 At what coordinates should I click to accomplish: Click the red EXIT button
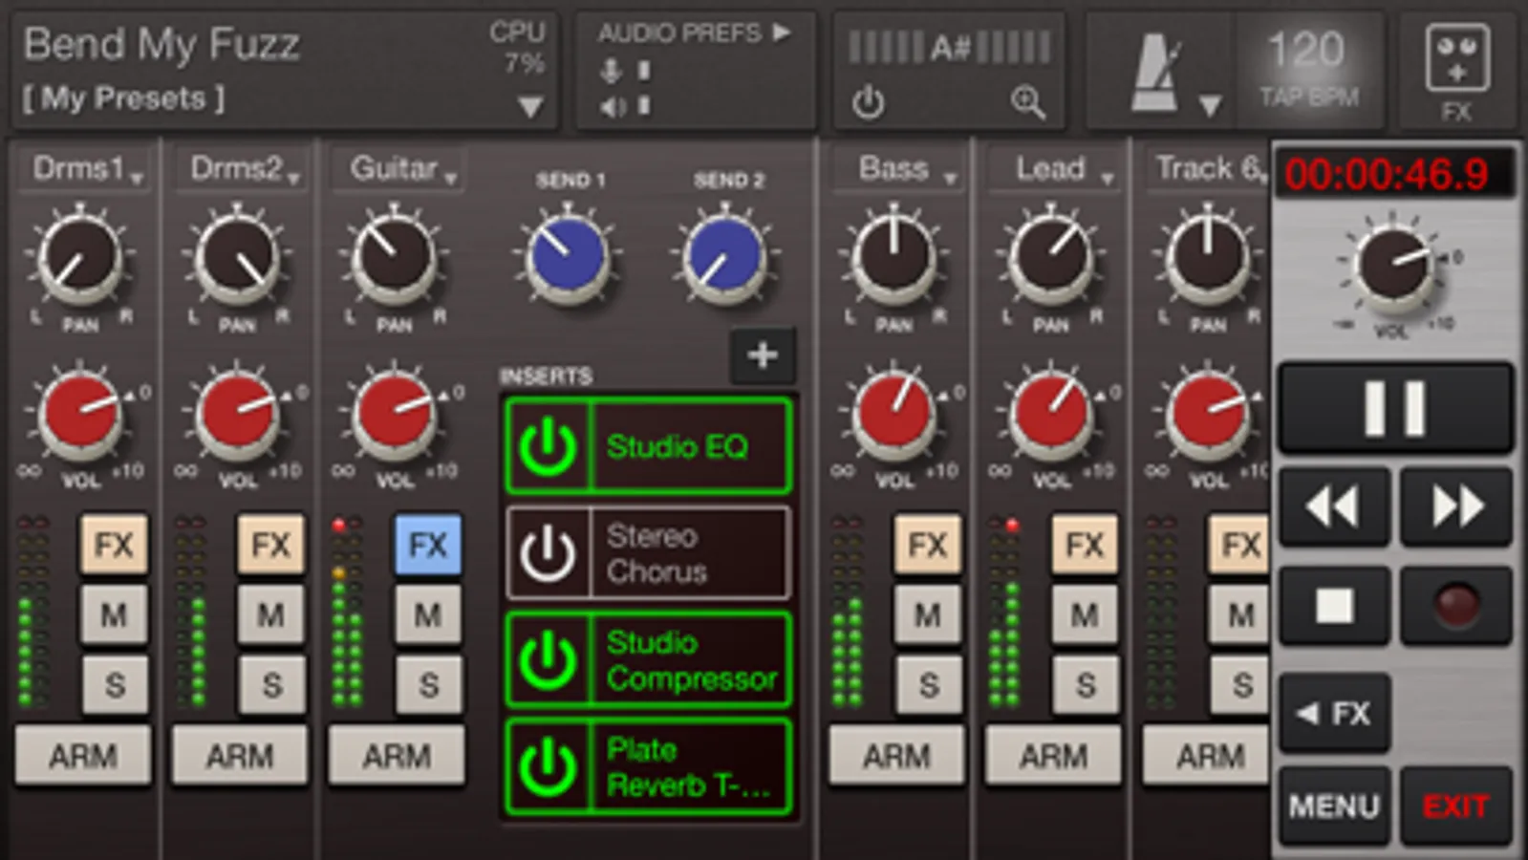(x=1456, y=806)
